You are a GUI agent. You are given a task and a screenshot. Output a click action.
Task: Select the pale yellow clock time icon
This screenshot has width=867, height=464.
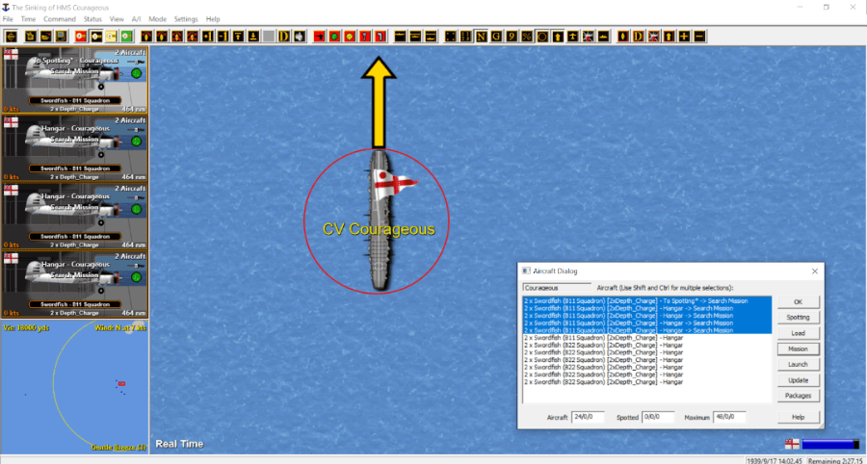pos(111,37)
